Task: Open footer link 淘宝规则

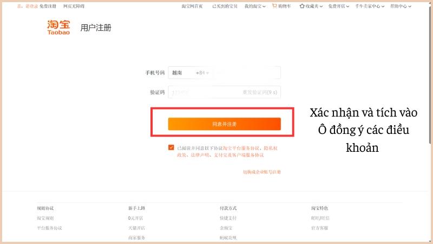Action: pos(45,218)
